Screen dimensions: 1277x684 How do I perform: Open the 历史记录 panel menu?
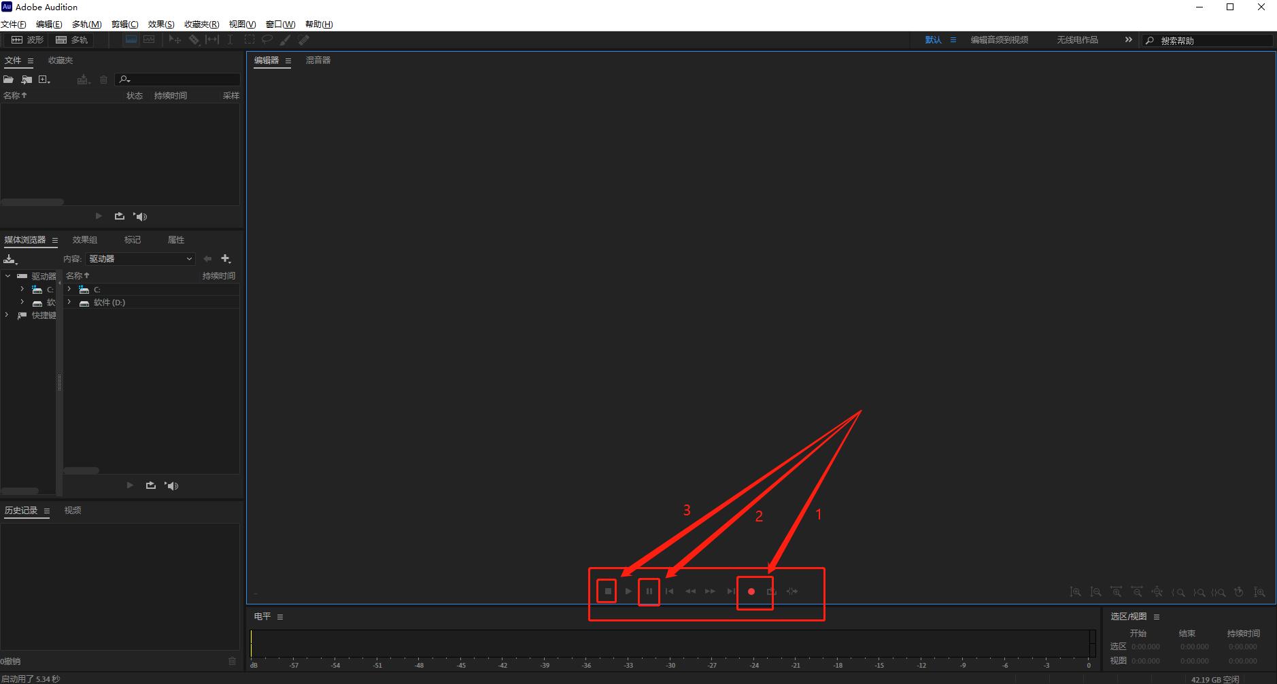47,511
